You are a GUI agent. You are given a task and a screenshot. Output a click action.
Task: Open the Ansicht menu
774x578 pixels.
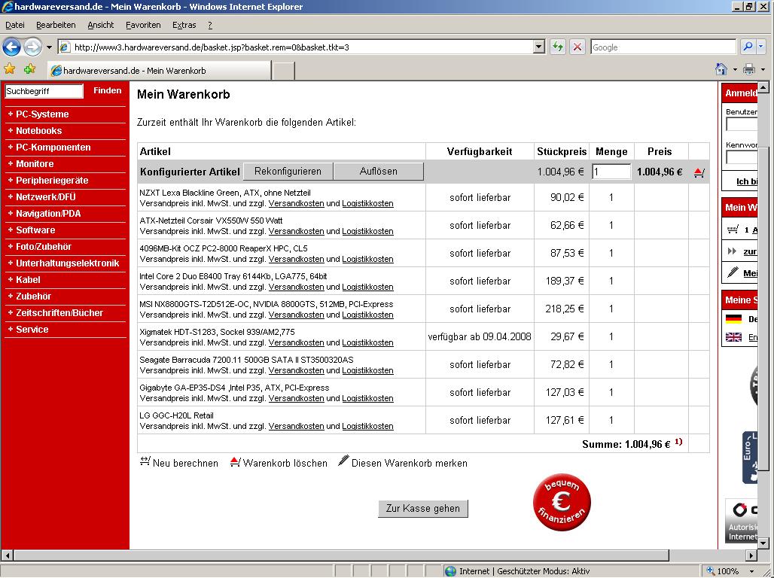tap(101, 25)
